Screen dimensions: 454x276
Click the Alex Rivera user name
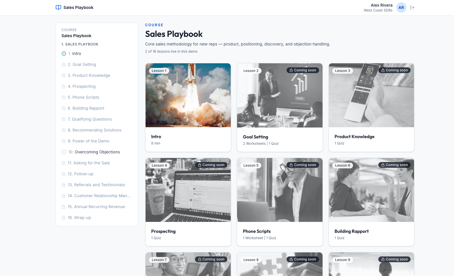(381, 5)
